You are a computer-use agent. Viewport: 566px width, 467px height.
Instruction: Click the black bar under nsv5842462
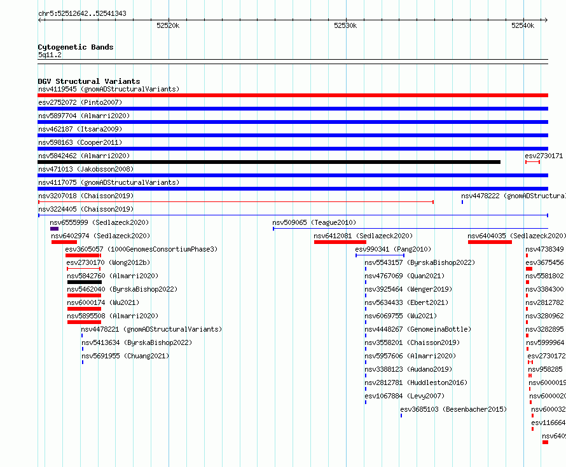click(269, 162)
